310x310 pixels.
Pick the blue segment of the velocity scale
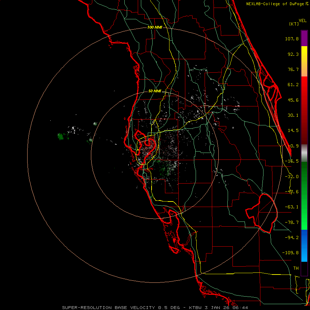pos(304,246)
